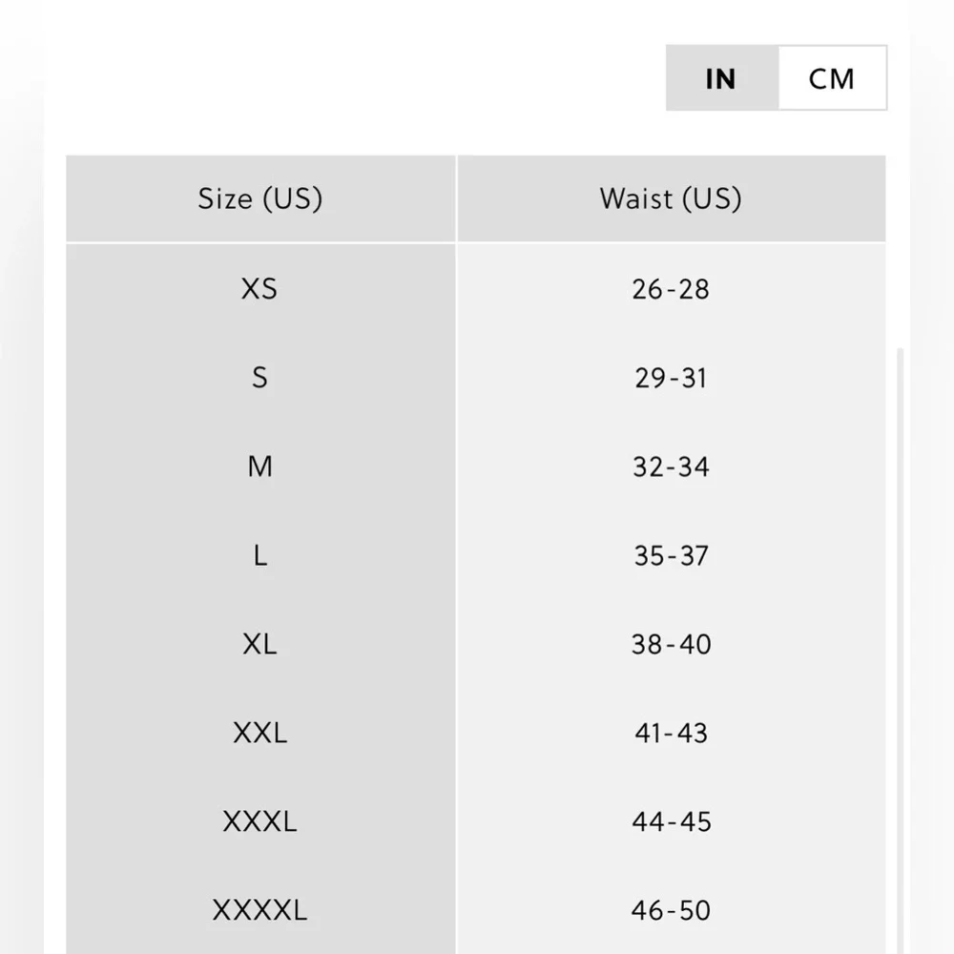
Task: Select the L size cell
Action: (260, 555)
